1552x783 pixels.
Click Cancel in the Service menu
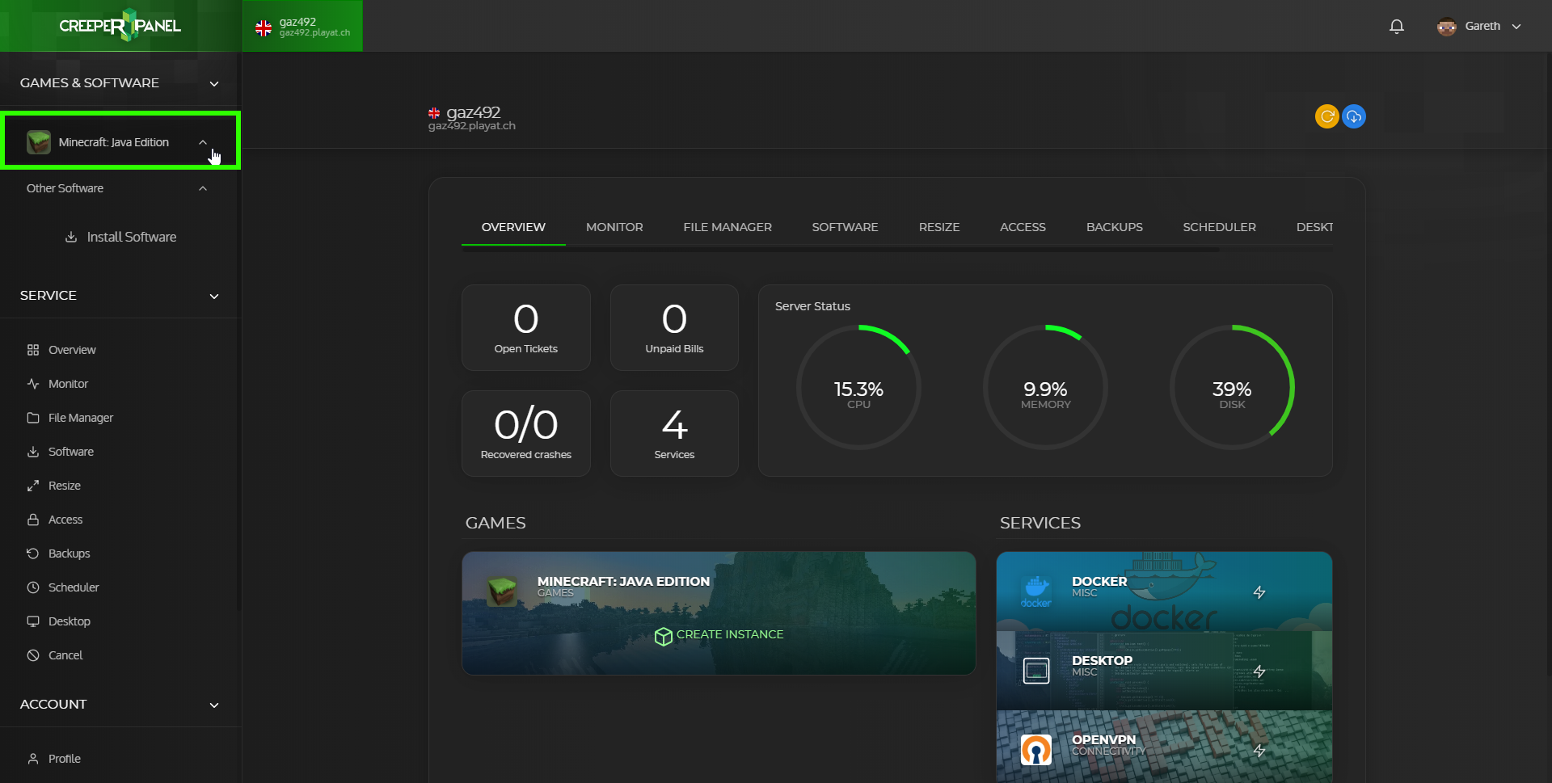(65, 655)
